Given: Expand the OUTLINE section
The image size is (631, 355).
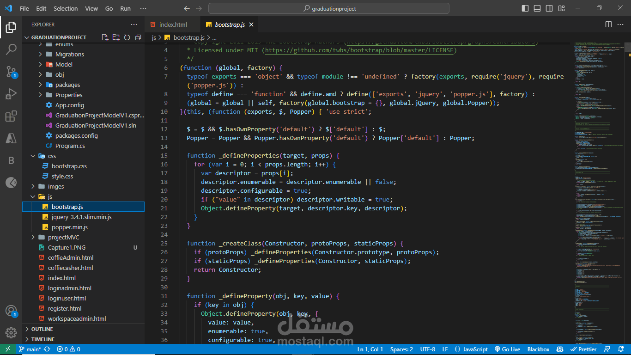Looking at the screenshot, I should point(83,329).
